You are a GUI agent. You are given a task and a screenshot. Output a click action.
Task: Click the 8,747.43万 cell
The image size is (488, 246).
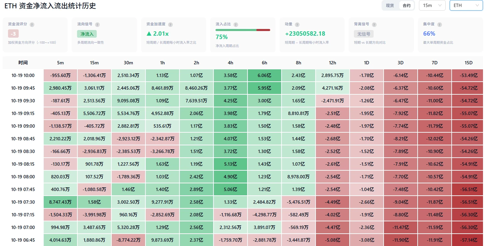coord(60,202)
